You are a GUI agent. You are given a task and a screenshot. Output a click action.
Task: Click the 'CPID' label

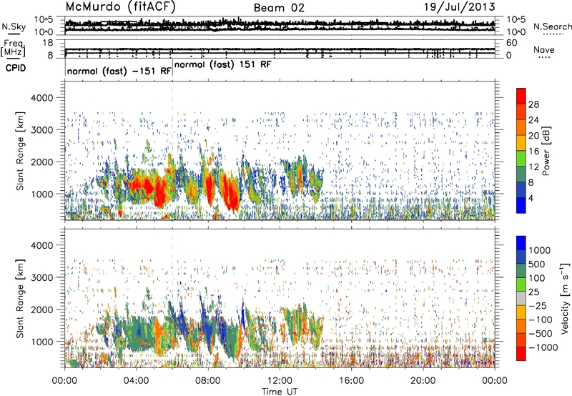click(x=16, y=68)
